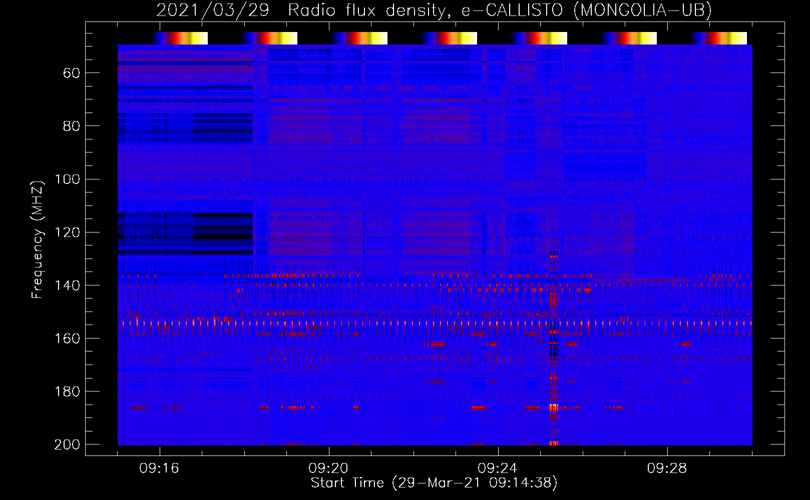Click the 09:24 time tick label

click(498, 468)
